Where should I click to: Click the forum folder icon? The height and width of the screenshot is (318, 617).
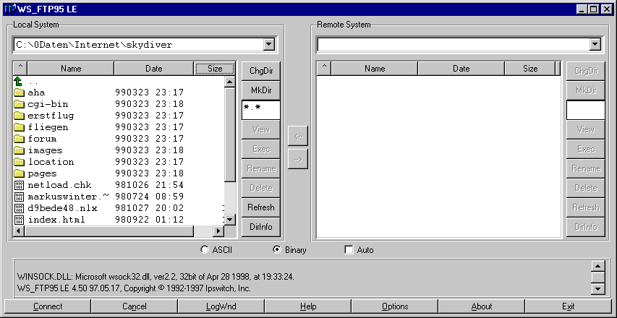point(19,139)
